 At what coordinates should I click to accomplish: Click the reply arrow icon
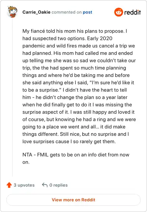[45, 185]
